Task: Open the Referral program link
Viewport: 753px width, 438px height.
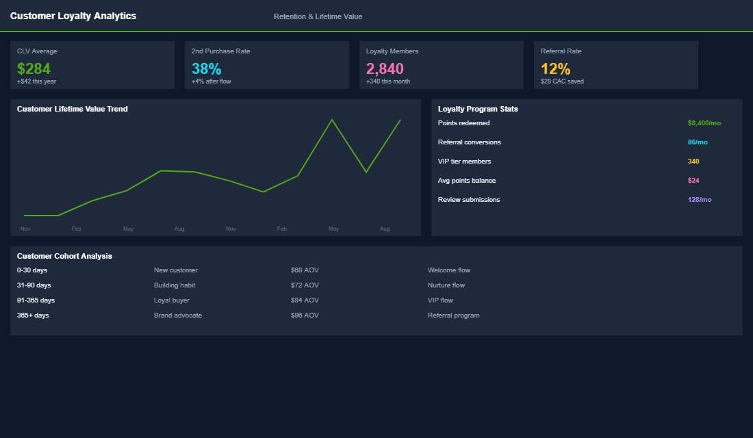Action: pyautogui.click(x=453, y=315)
